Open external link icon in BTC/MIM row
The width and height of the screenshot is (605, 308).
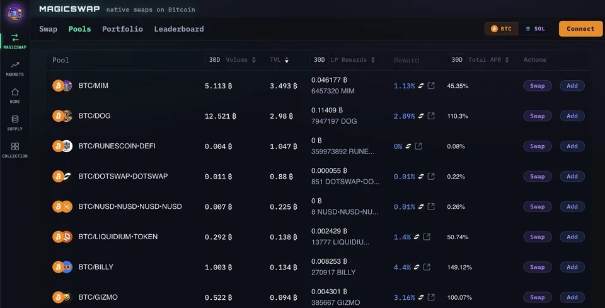[x=431, y=85]
